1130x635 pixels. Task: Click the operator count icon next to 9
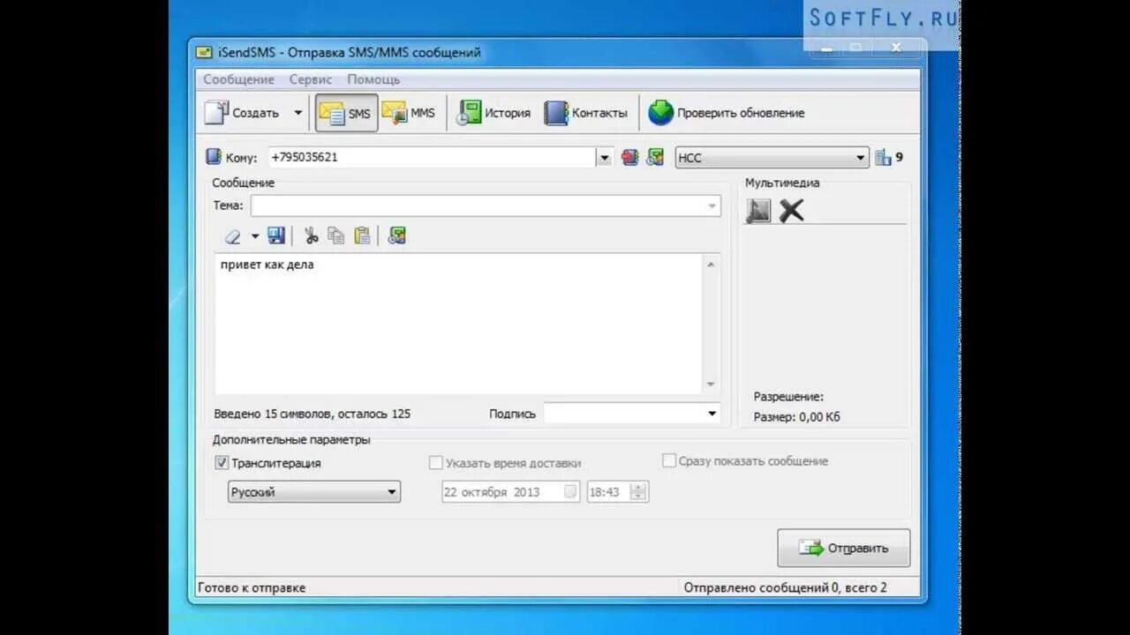pos(883,158)
